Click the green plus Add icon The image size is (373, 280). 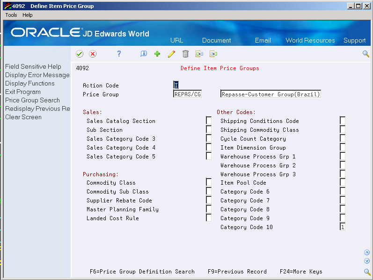pyautogui.click(x=157, y=54)
